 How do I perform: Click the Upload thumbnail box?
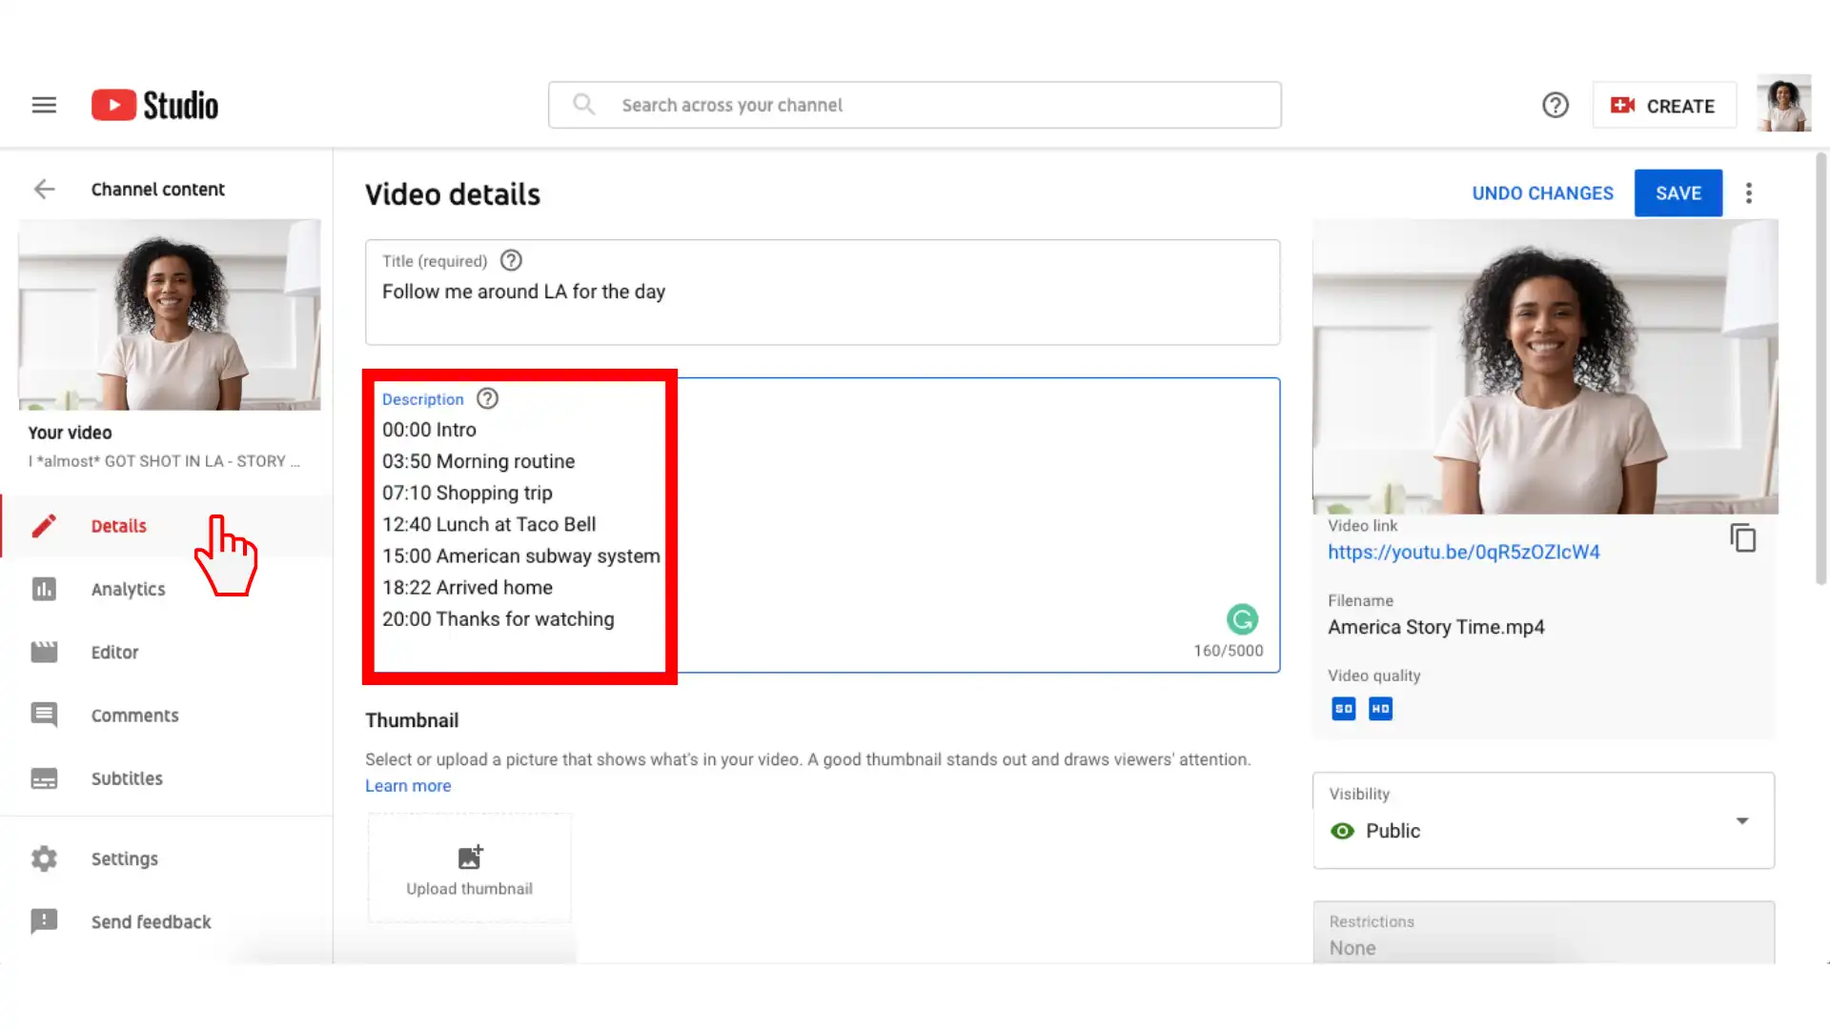click(470, 868)
